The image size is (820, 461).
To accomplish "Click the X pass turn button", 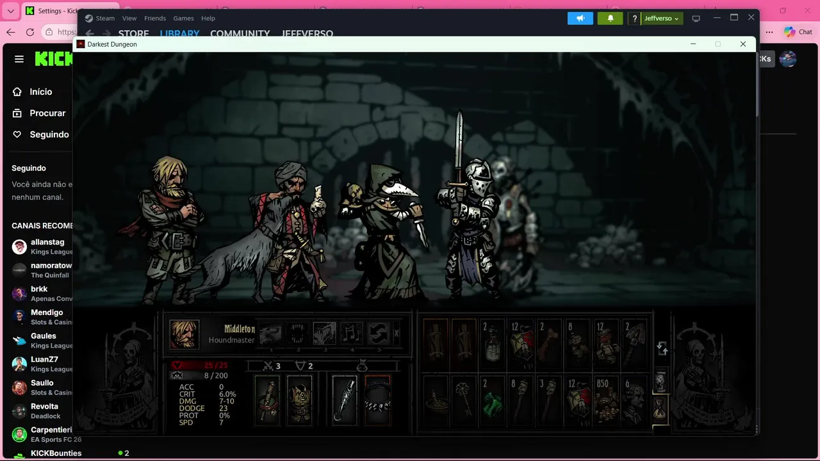I will (397, 333).
